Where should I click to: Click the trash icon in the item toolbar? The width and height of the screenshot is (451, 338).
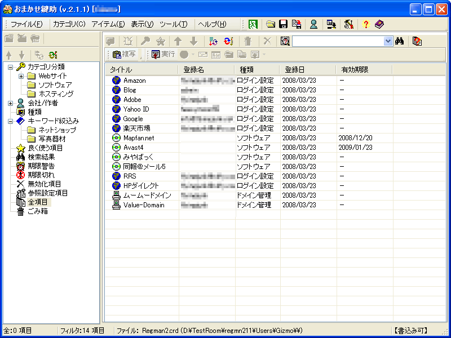(247, 41)
